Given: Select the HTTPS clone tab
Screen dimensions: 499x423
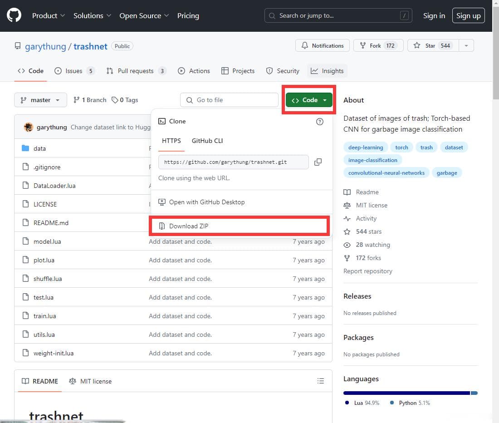Looking at the screenshot, I should click(171, 141).
